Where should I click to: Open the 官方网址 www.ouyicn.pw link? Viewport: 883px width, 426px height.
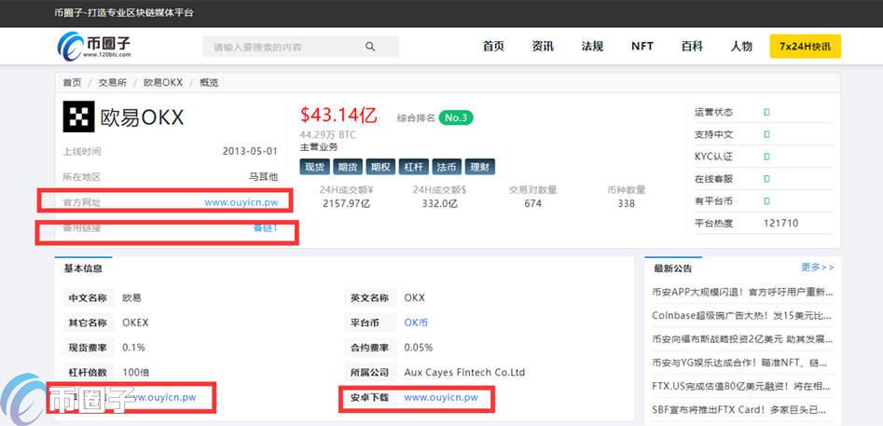241,201
